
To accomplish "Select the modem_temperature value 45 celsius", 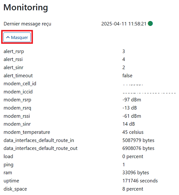I will click(x=133, y=132).
